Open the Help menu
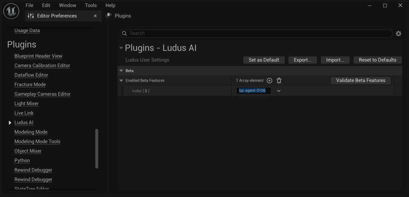409x197 pixels. (x=110, y=5)
